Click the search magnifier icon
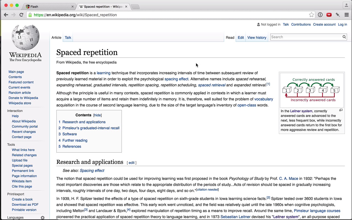Viewport: 352px width, 220px height. tap(344, 37)
